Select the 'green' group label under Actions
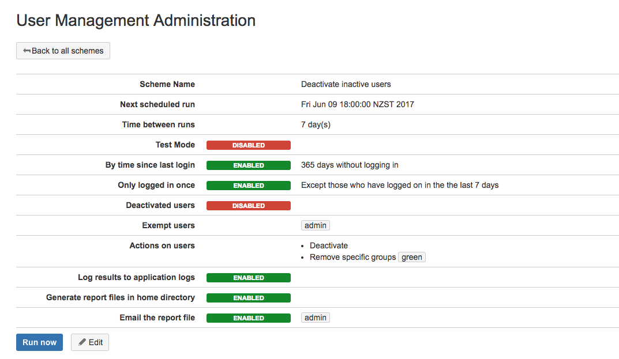 click(x=411, y=256)
